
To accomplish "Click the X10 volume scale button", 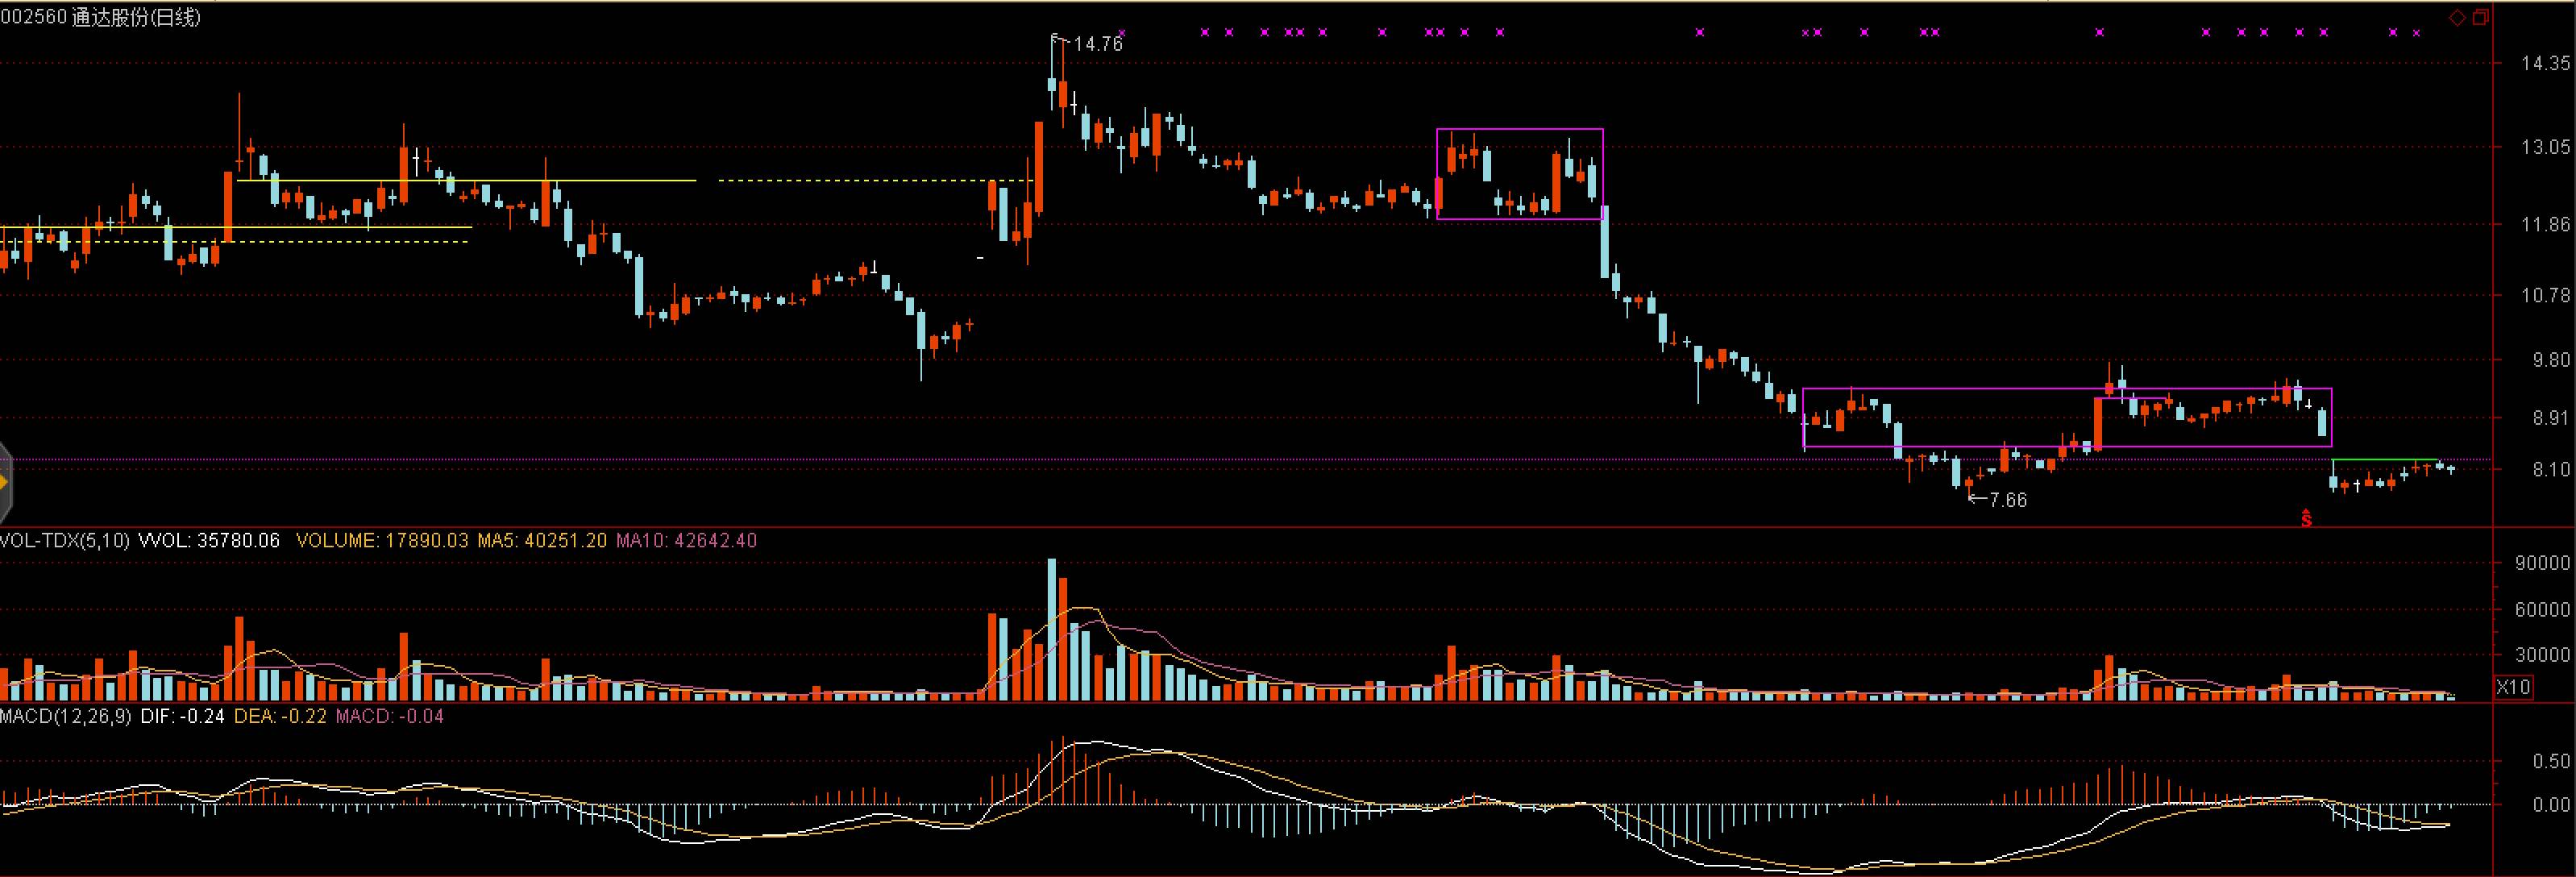I will tap(2513, 687).
